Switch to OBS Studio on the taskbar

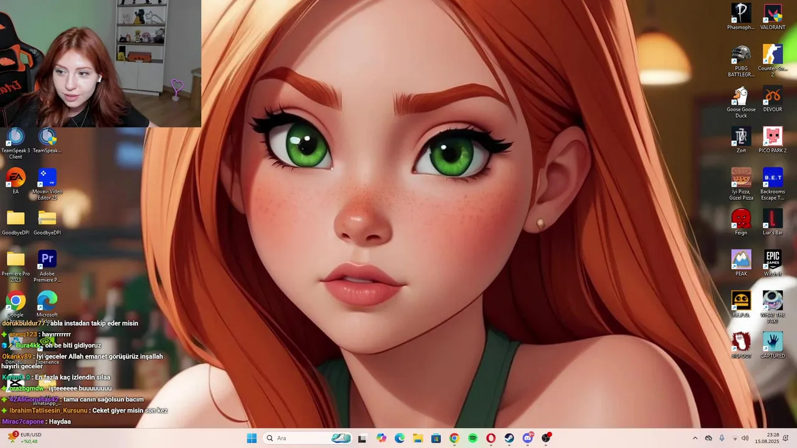(546, 438)
